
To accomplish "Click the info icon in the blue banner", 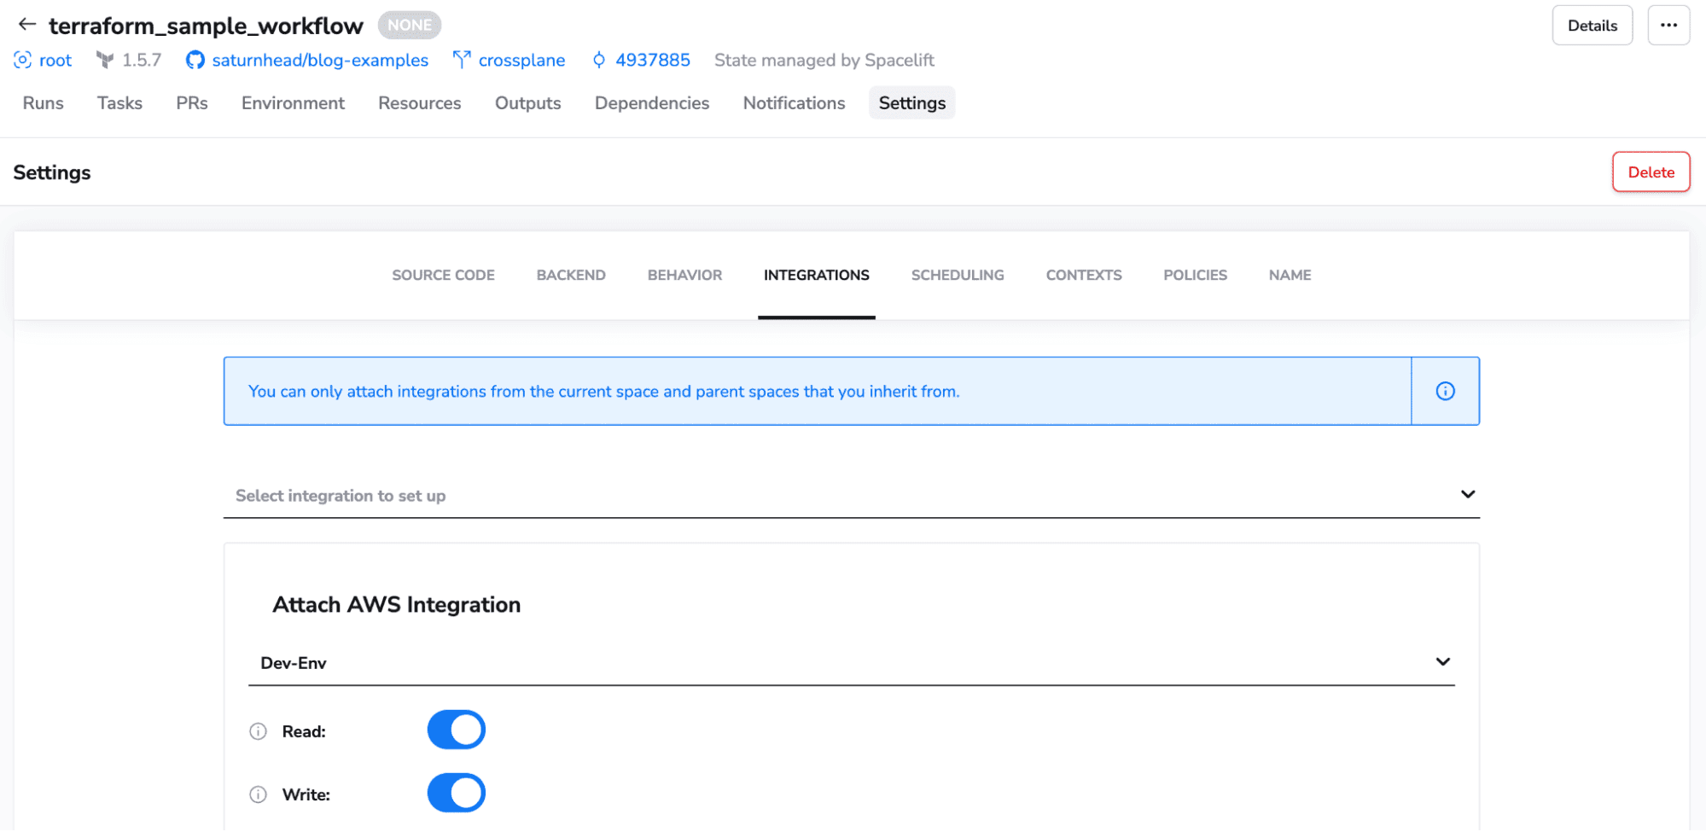I will click(x=1445, y=391).
